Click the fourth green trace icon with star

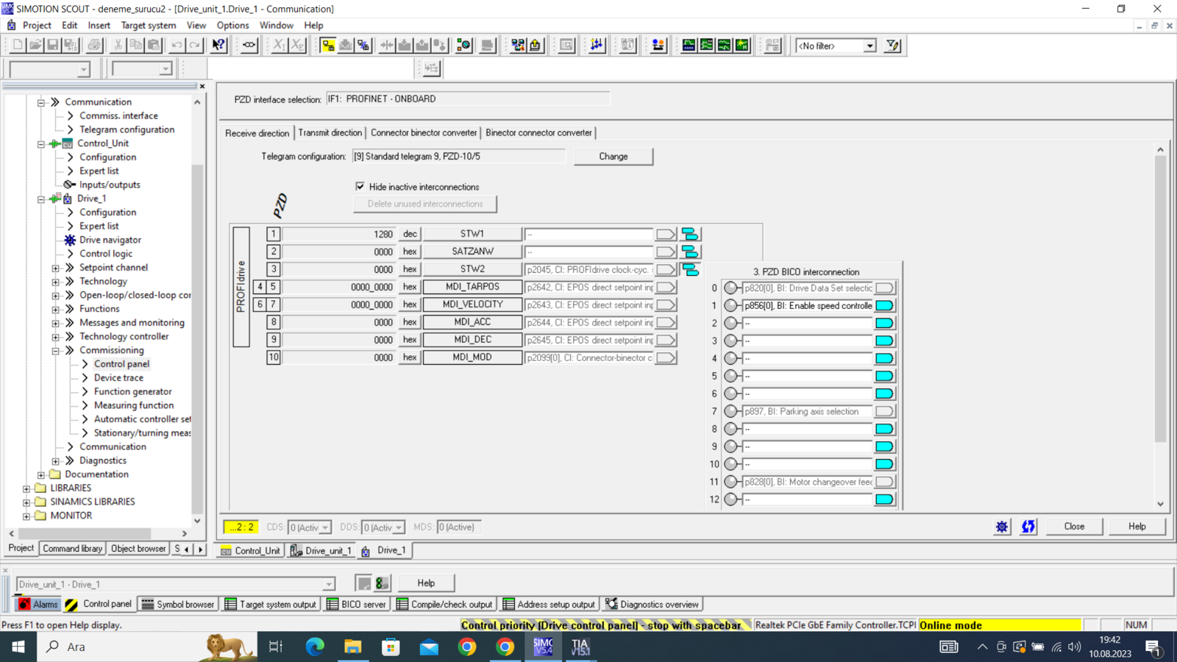click(x=742, y=46)
